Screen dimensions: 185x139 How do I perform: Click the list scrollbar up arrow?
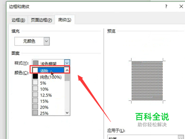tap(67, 70)
